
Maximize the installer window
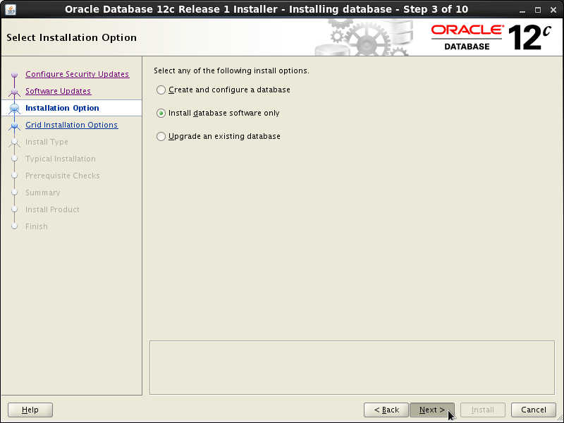(x=538, y=10)
